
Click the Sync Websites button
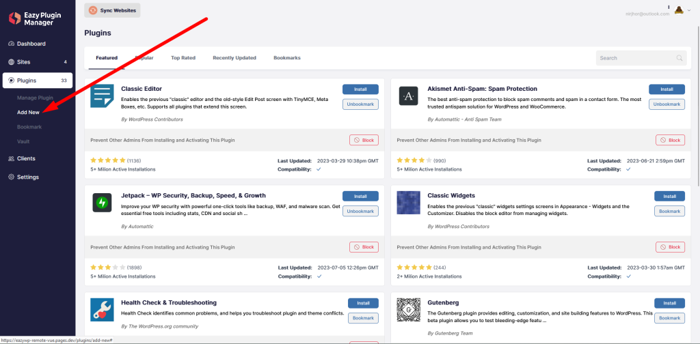pyautogui.click(x=112, y=10)
